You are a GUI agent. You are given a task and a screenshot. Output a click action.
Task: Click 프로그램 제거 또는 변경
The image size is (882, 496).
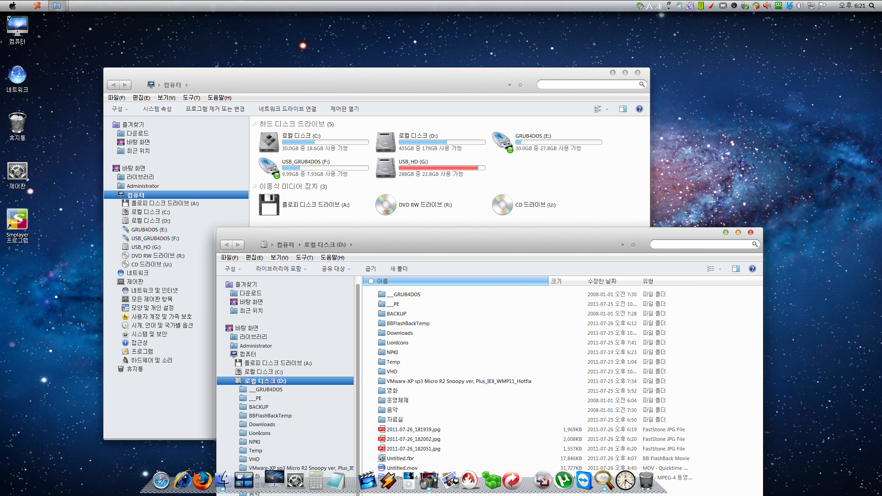[x=215, y=109]
